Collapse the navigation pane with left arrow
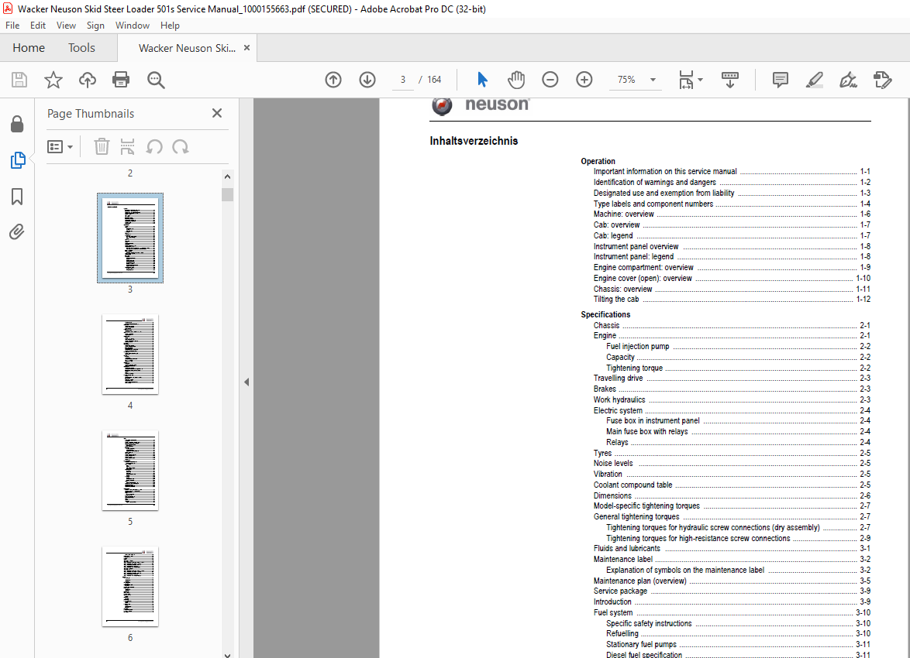The width and height of the screenshot is (910, 658). [246, 382]
